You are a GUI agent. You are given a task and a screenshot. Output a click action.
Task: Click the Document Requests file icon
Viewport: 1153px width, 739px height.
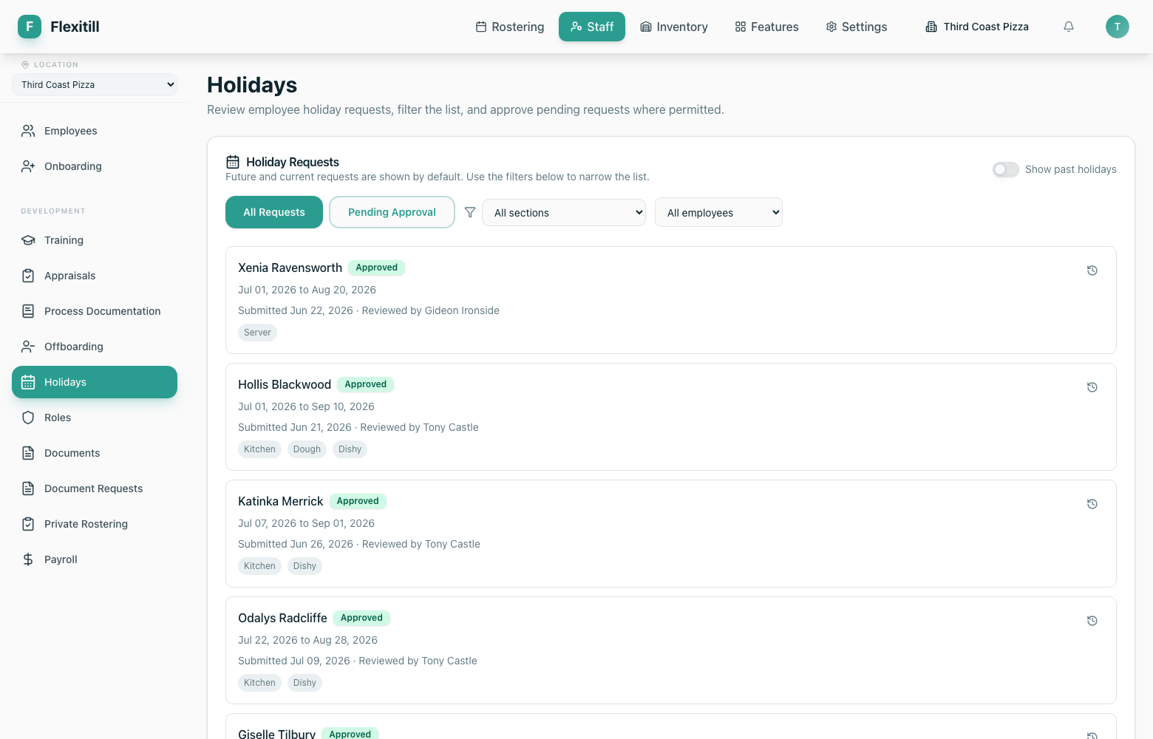pos(28,488)
